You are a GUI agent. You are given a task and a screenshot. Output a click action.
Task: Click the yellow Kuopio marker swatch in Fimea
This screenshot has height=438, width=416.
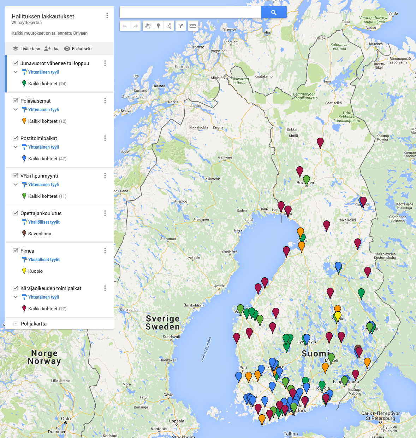pos(24,271)
